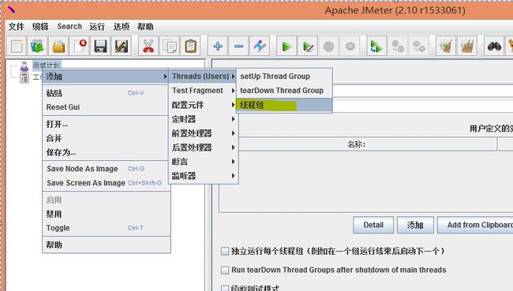
Task: Select 帮助 in context menu
Action: pyautogui.click(x=106, y=244)
